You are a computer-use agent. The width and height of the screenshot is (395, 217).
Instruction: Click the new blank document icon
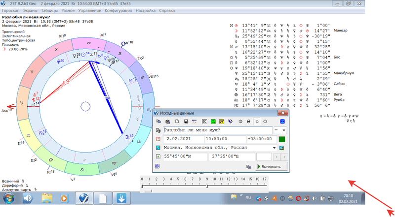click(176, 121)
